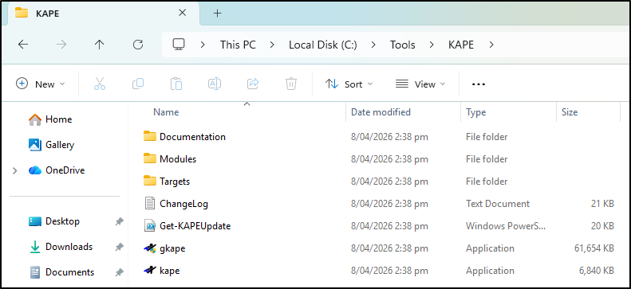Open Desktop quick access item
The height and width of the screenshot is (289, 631).
(x=54, y=221)
